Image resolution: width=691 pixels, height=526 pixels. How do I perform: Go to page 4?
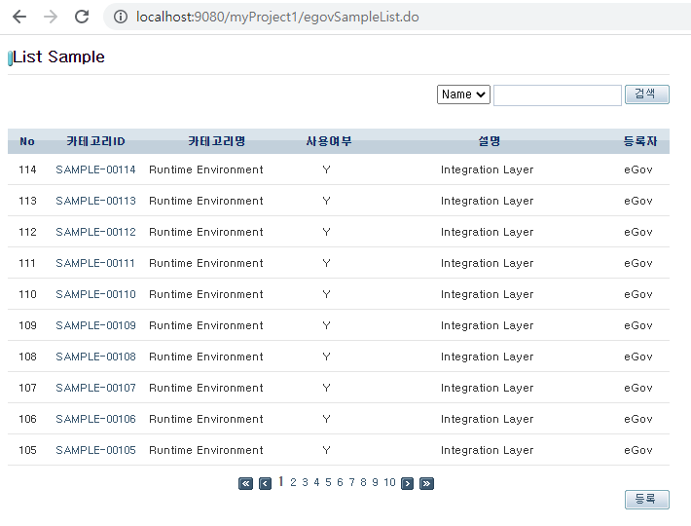click(316, 482)
